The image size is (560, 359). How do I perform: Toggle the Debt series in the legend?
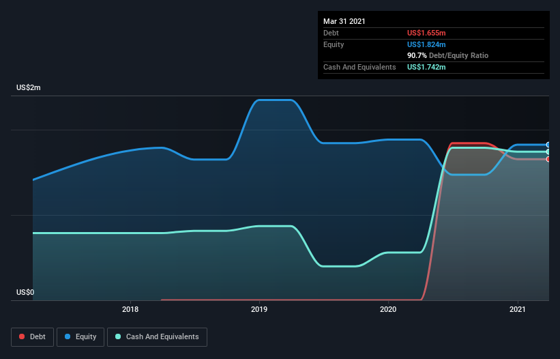[33, 337]
